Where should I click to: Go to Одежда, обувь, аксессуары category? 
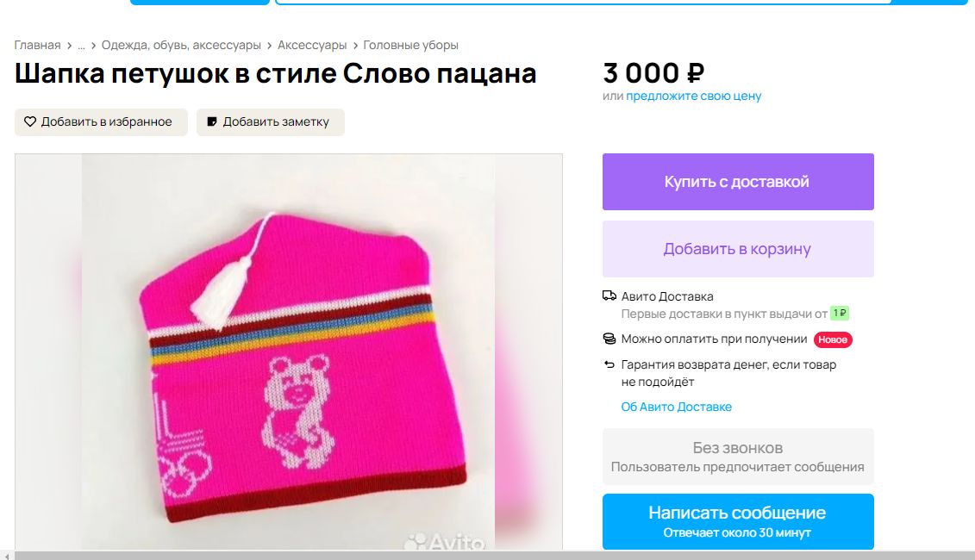[x=181, y=46]
